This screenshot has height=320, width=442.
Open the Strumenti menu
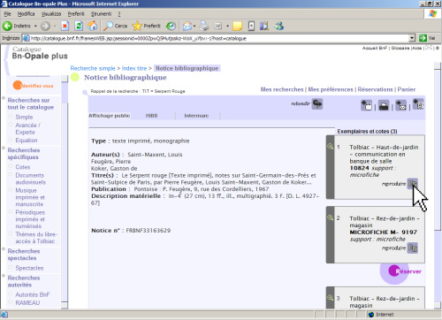pos(101,14)
